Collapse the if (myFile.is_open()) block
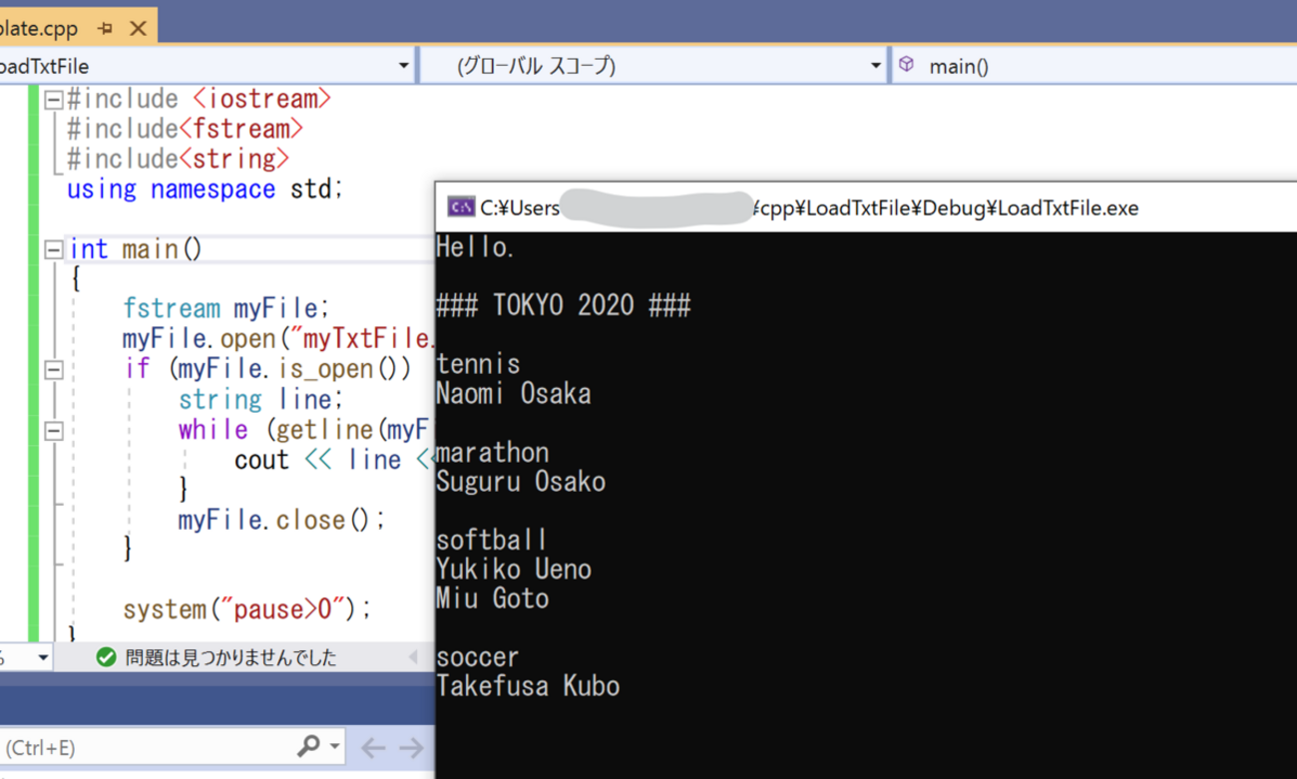 click(54, 370)
